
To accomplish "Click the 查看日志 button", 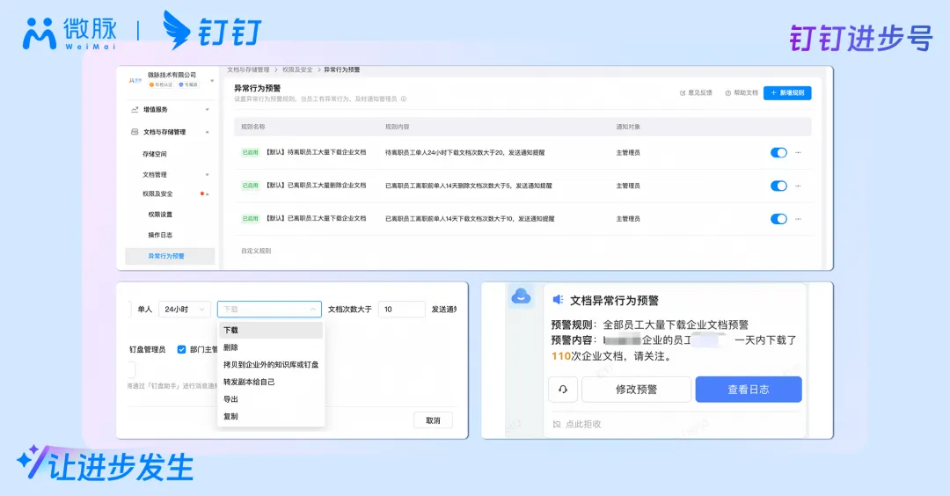I will pos(749,390).
